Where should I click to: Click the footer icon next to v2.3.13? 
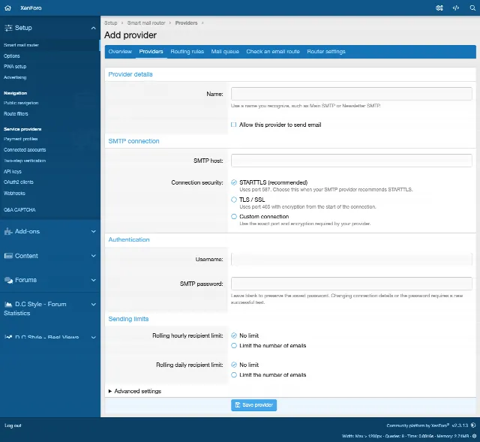click(473, 425)
